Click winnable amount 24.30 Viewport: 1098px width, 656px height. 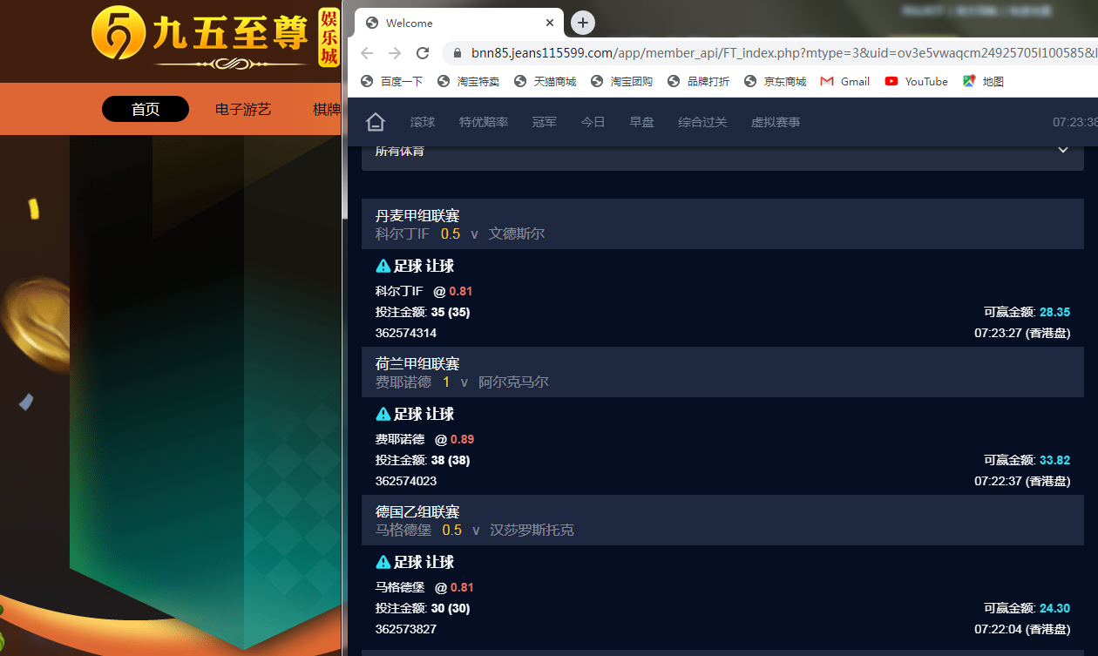pos(1054,608)
